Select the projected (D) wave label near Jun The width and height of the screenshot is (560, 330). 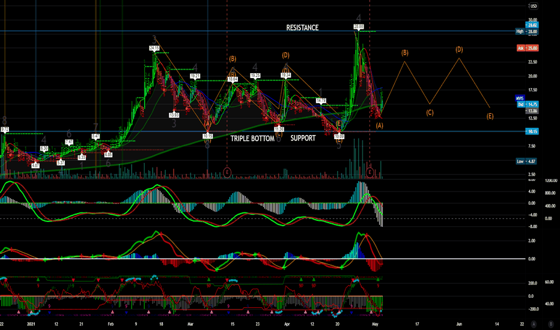point(459,50)
